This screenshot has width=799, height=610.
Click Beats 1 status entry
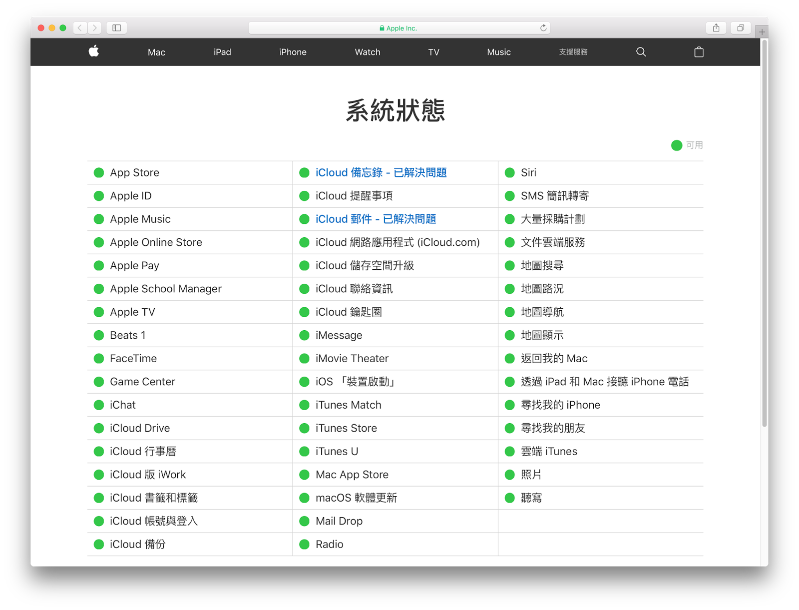128,335
